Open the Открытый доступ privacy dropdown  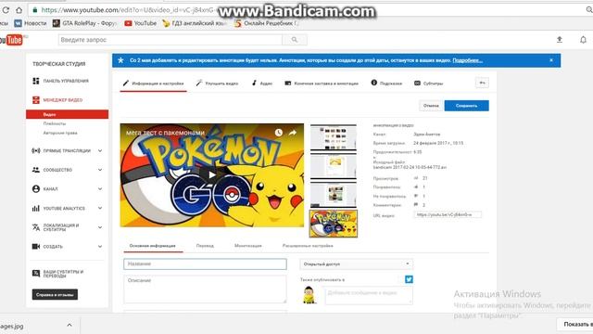coord(356,263)
